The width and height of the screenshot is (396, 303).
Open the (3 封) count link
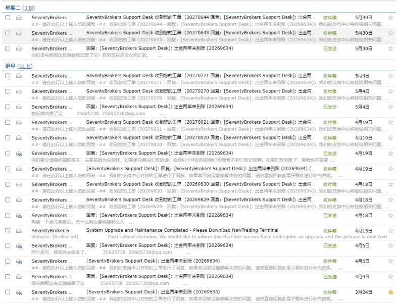click(x=28, y=8)
